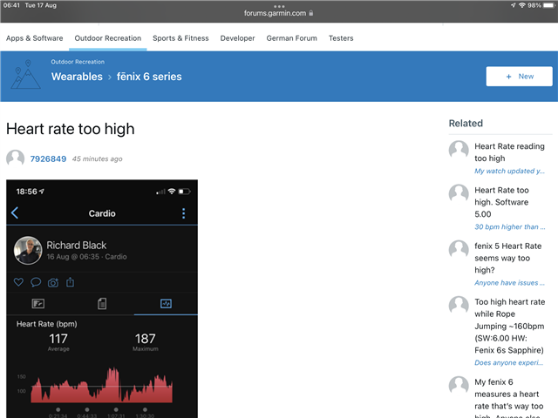Click the post author's avatar

click(16, 158)
